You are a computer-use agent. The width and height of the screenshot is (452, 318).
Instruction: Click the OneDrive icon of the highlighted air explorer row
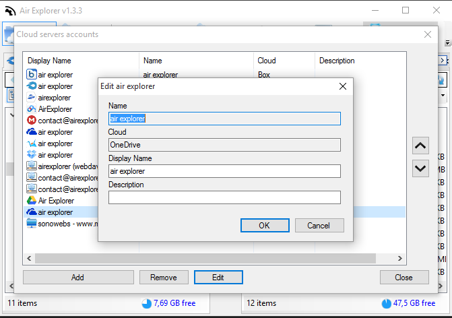click(x=32, y=212)
